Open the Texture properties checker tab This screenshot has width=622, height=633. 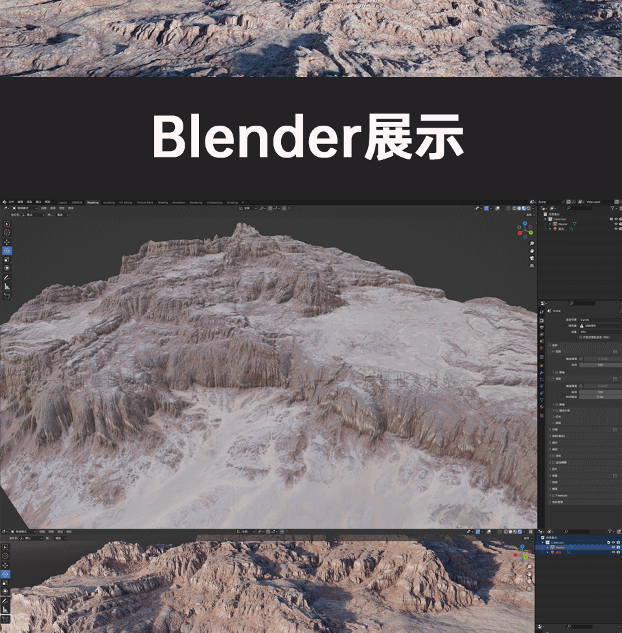click(542, 415)
